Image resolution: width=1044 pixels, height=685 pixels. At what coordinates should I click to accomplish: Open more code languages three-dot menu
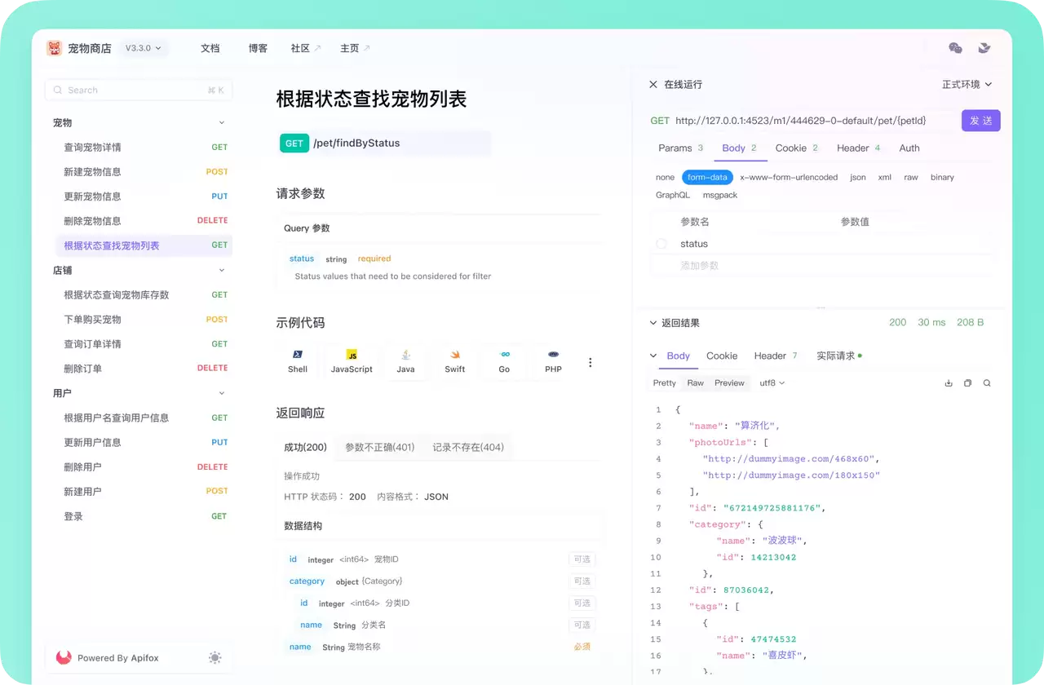tap(591, 362)
